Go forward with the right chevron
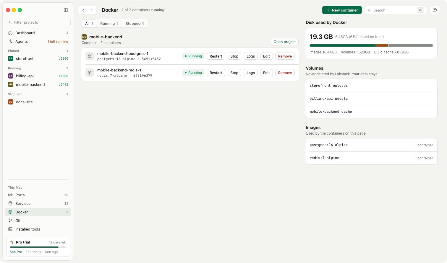The image size is (447, 263). [x=91, y=10]
